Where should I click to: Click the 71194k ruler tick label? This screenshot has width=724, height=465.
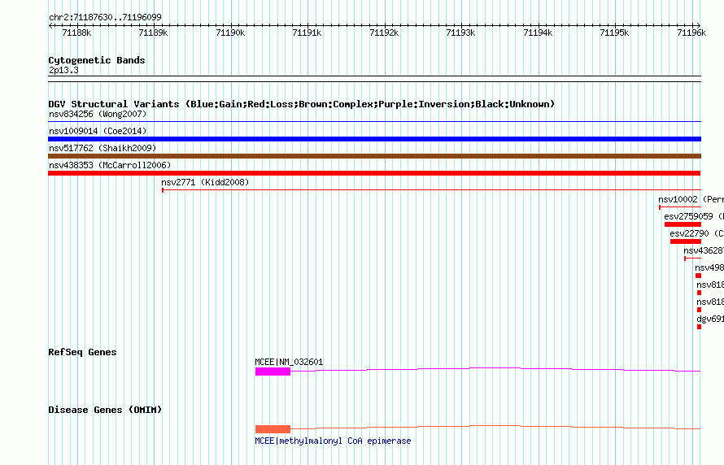538,33
